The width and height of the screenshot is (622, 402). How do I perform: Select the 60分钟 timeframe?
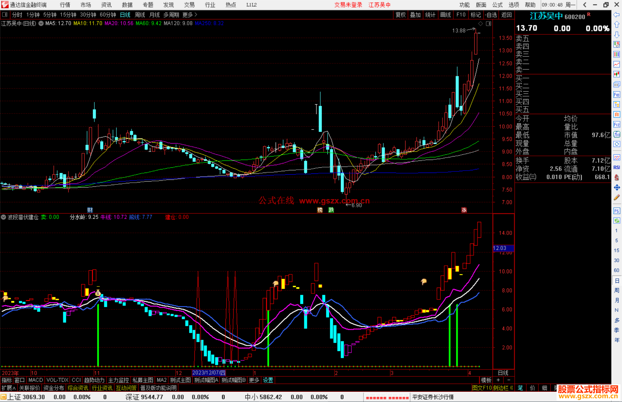point(108,15)
